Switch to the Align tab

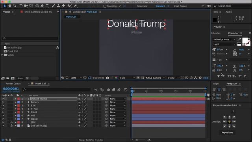216,84
